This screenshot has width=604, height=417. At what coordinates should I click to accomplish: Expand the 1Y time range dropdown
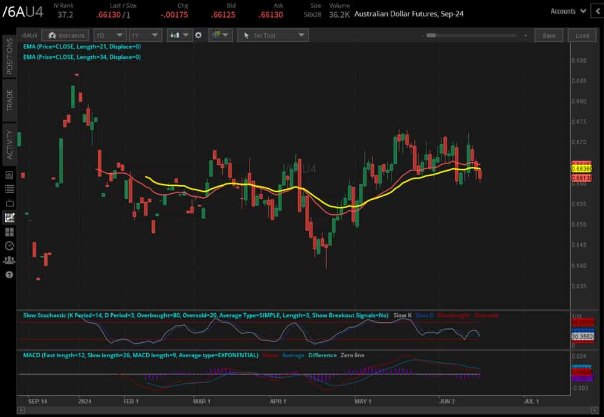tap(145, 35)
